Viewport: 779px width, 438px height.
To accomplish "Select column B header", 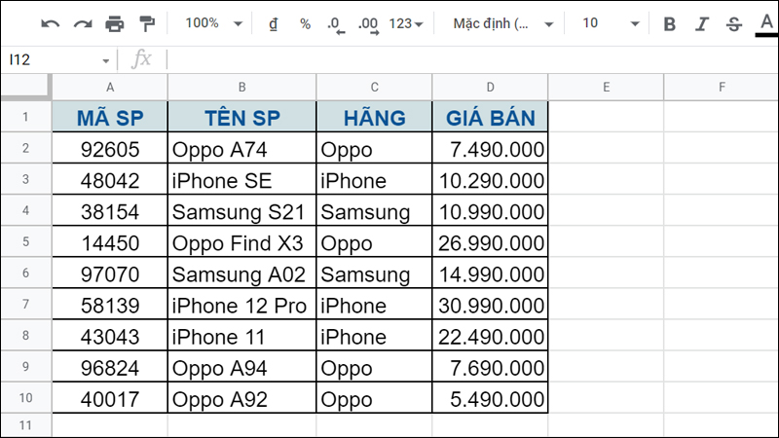I will click(241, 88).
